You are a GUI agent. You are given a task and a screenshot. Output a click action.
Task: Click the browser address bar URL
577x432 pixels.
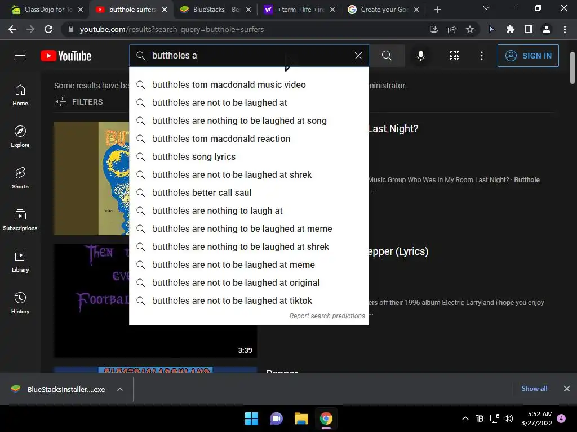coord(172,29)
